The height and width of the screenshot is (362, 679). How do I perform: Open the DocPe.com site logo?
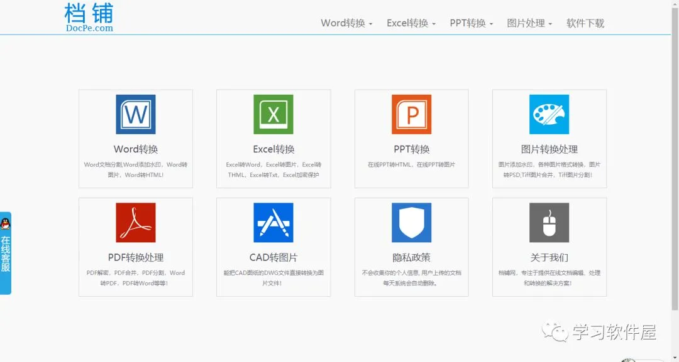(x=89, y=18)
